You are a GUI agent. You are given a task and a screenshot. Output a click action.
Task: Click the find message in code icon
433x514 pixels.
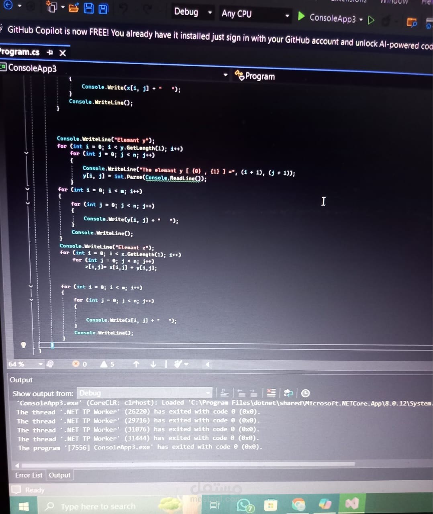coord(225,393)
